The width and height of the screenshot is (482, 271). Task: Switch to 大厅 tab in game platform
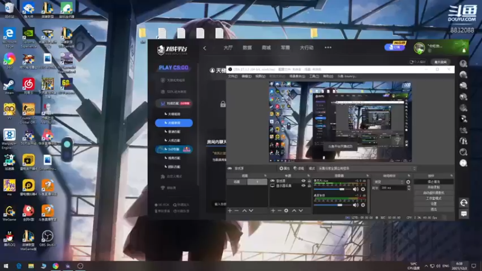point(228,48)
